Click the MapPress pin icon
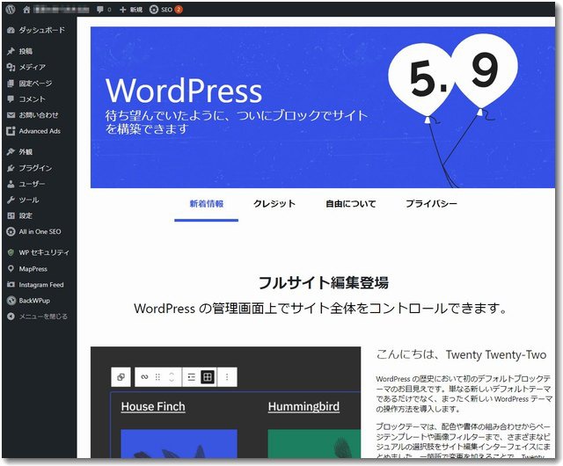Viewport: 563px width, 466px height. pos(11,268)
